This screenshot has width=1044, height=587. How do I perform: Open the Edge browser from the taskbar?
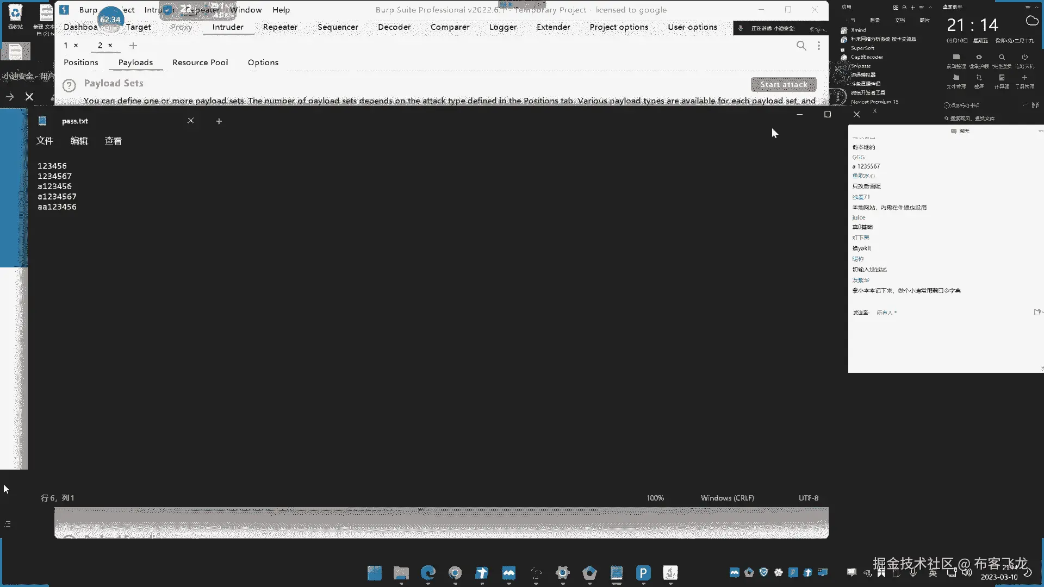(428, 572)
